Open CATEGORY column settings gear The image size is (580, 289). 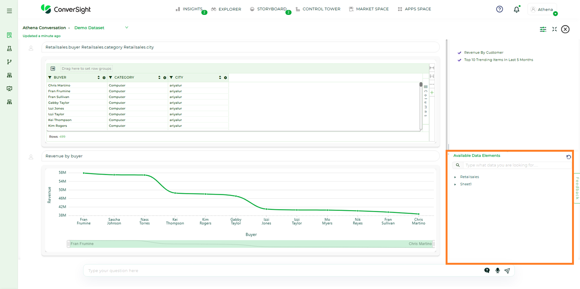165,78
